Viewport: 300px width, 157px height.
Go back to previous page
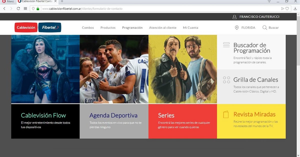pyautogui.click(x=4, y=8)
